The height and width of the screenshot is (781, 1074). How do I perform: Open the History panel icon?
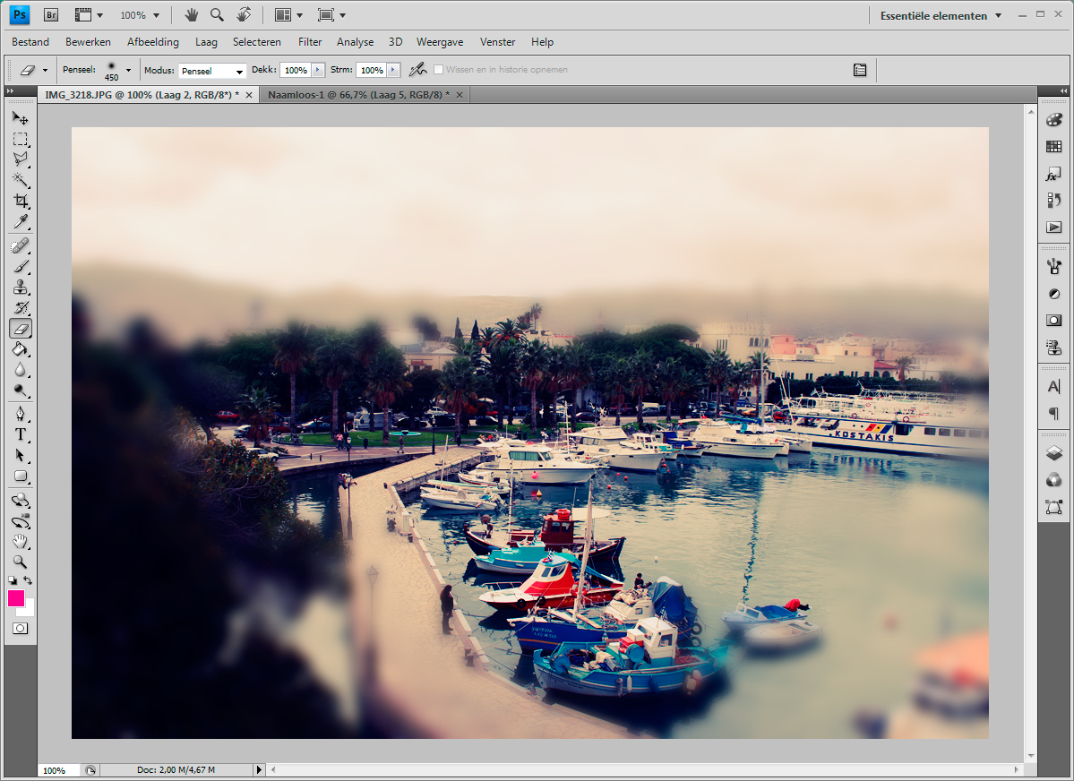pos(1054,200)
